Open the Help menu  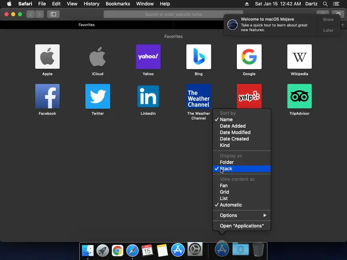[165, 4]
